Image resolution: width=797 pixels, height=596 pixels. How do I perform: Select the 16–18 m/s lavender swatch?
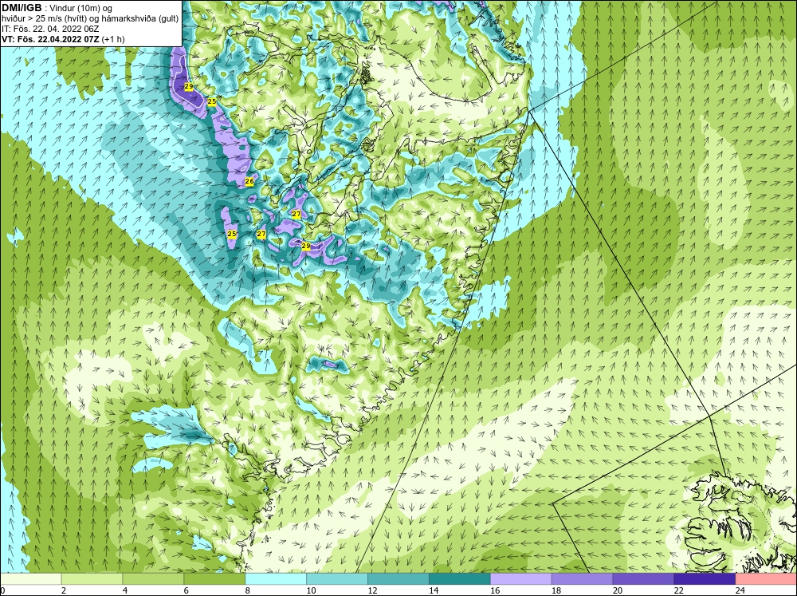pyautogui.click(x=521, y=578)
